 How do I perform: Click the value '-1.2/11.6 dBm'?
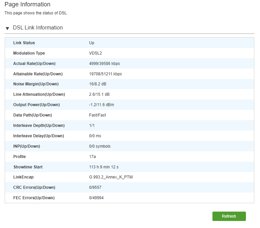point(101,105)
